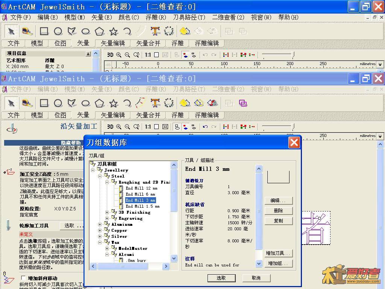
Task: Click the slider handle in back window toolbar
Action: click(x=293, y=55)
